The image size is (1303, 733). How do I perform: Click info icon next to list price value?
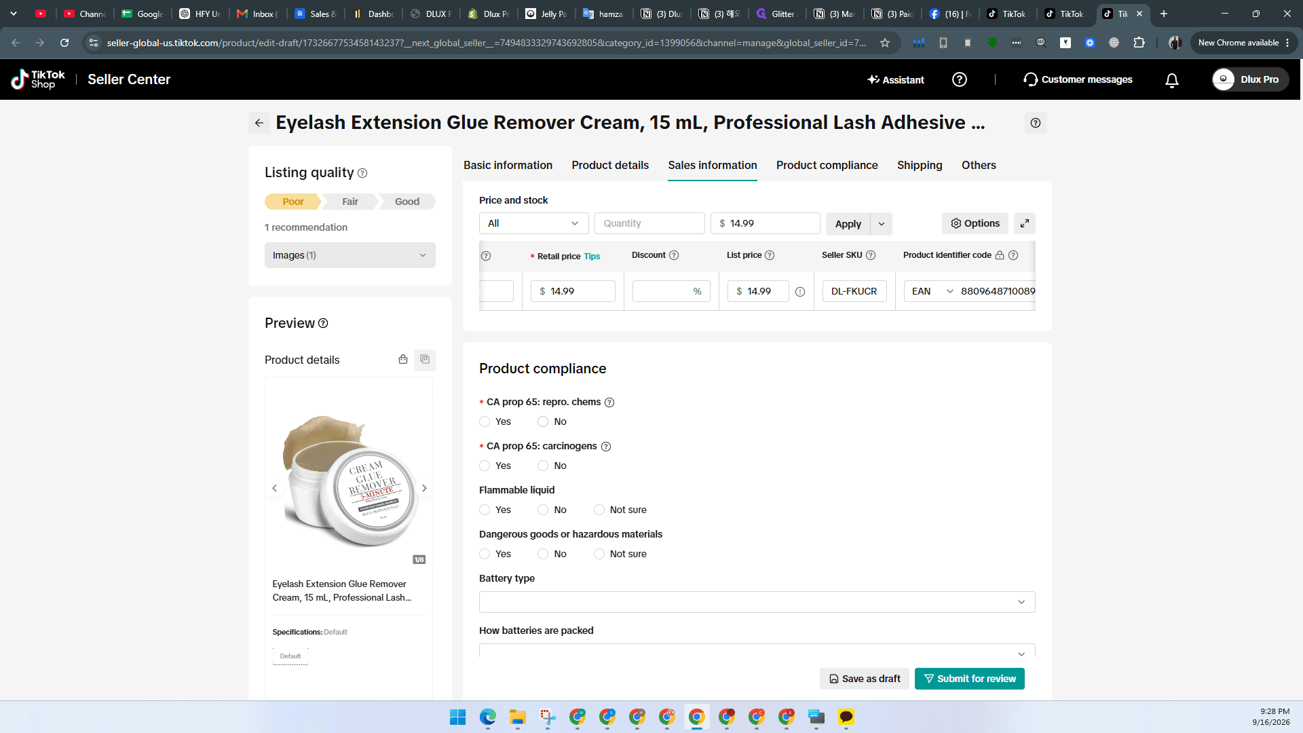[800, 292]
